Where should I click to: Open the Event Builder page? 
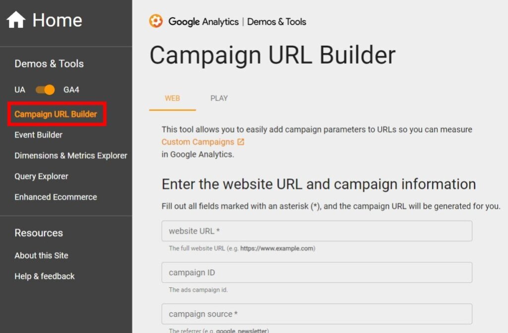[x=38, y=135]
